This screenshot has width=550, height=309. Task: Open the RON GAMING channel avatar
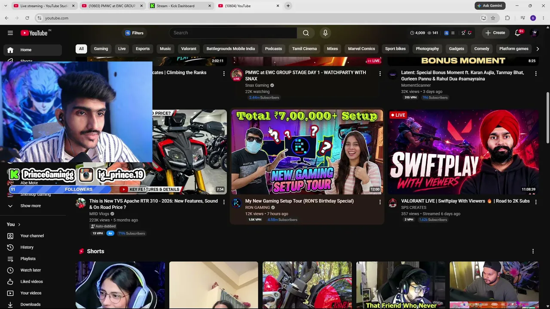[x=237, y=203]
